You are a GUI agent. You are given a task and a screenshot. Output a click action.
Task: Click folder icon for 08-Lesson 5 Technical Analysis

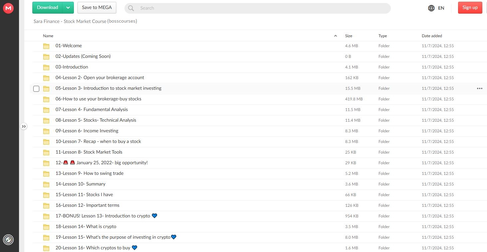(x=46, y=120)
